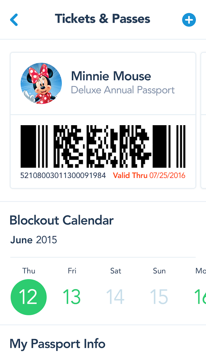Tap the passport barcode image
Image resolution: width=206 pixels, height=352 pixels.
pyautogui.click(x=103, y=146)
